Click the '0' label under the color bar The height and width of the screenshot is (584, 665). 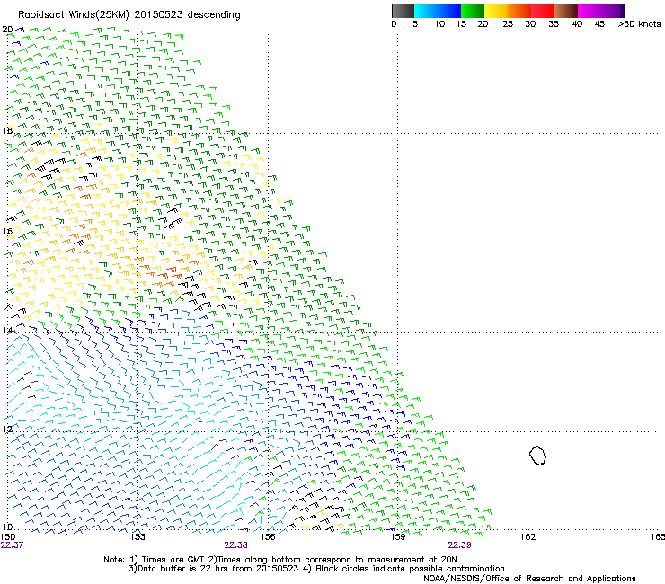pos(394,24)
